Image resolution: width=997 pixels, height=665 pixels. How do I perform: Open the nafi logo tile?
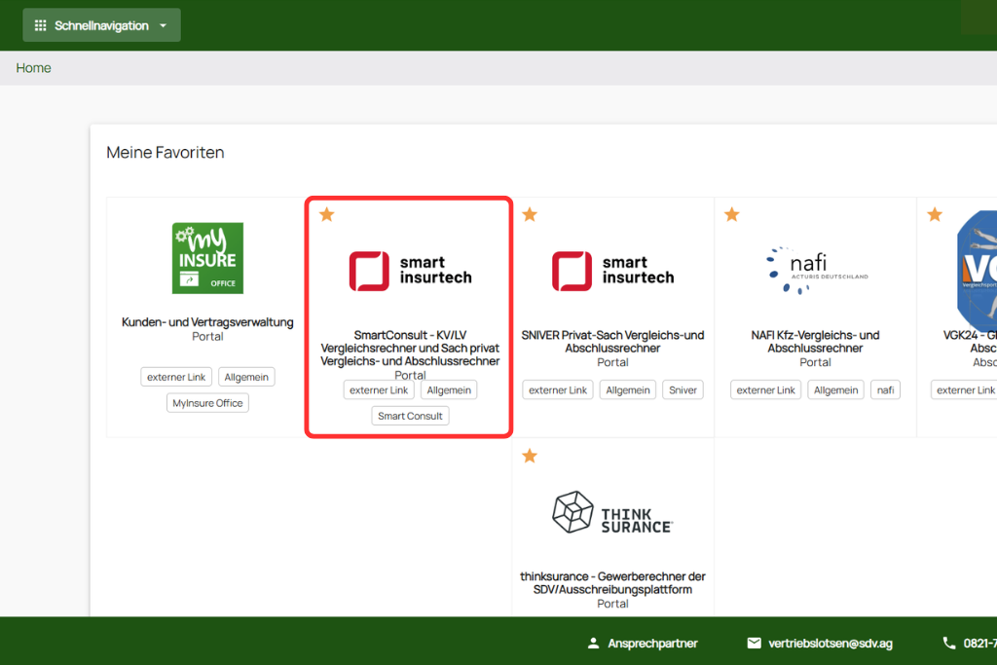(815, 269)
